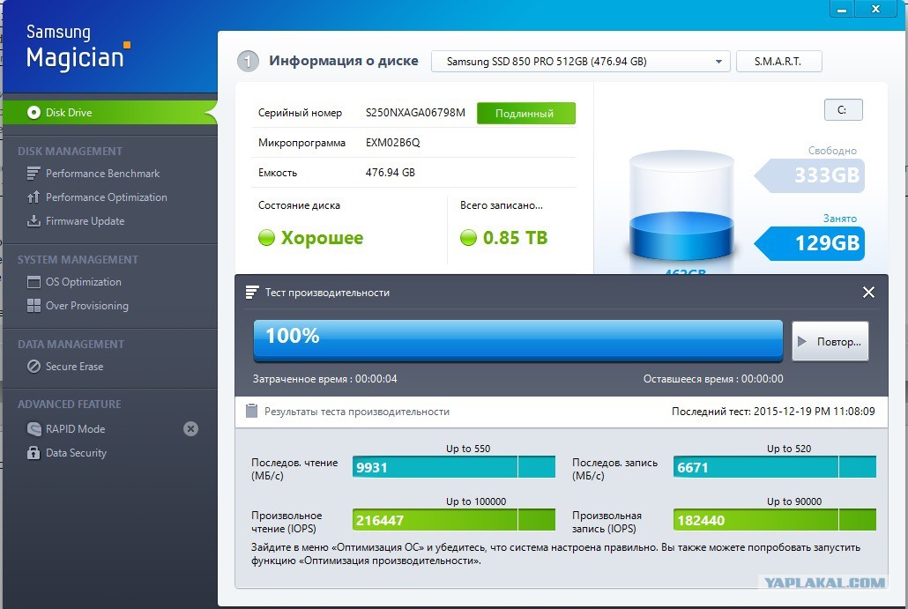Click the Firmware Update download icon
Viewport: 908px width, 609px height.
coord(33,220)
